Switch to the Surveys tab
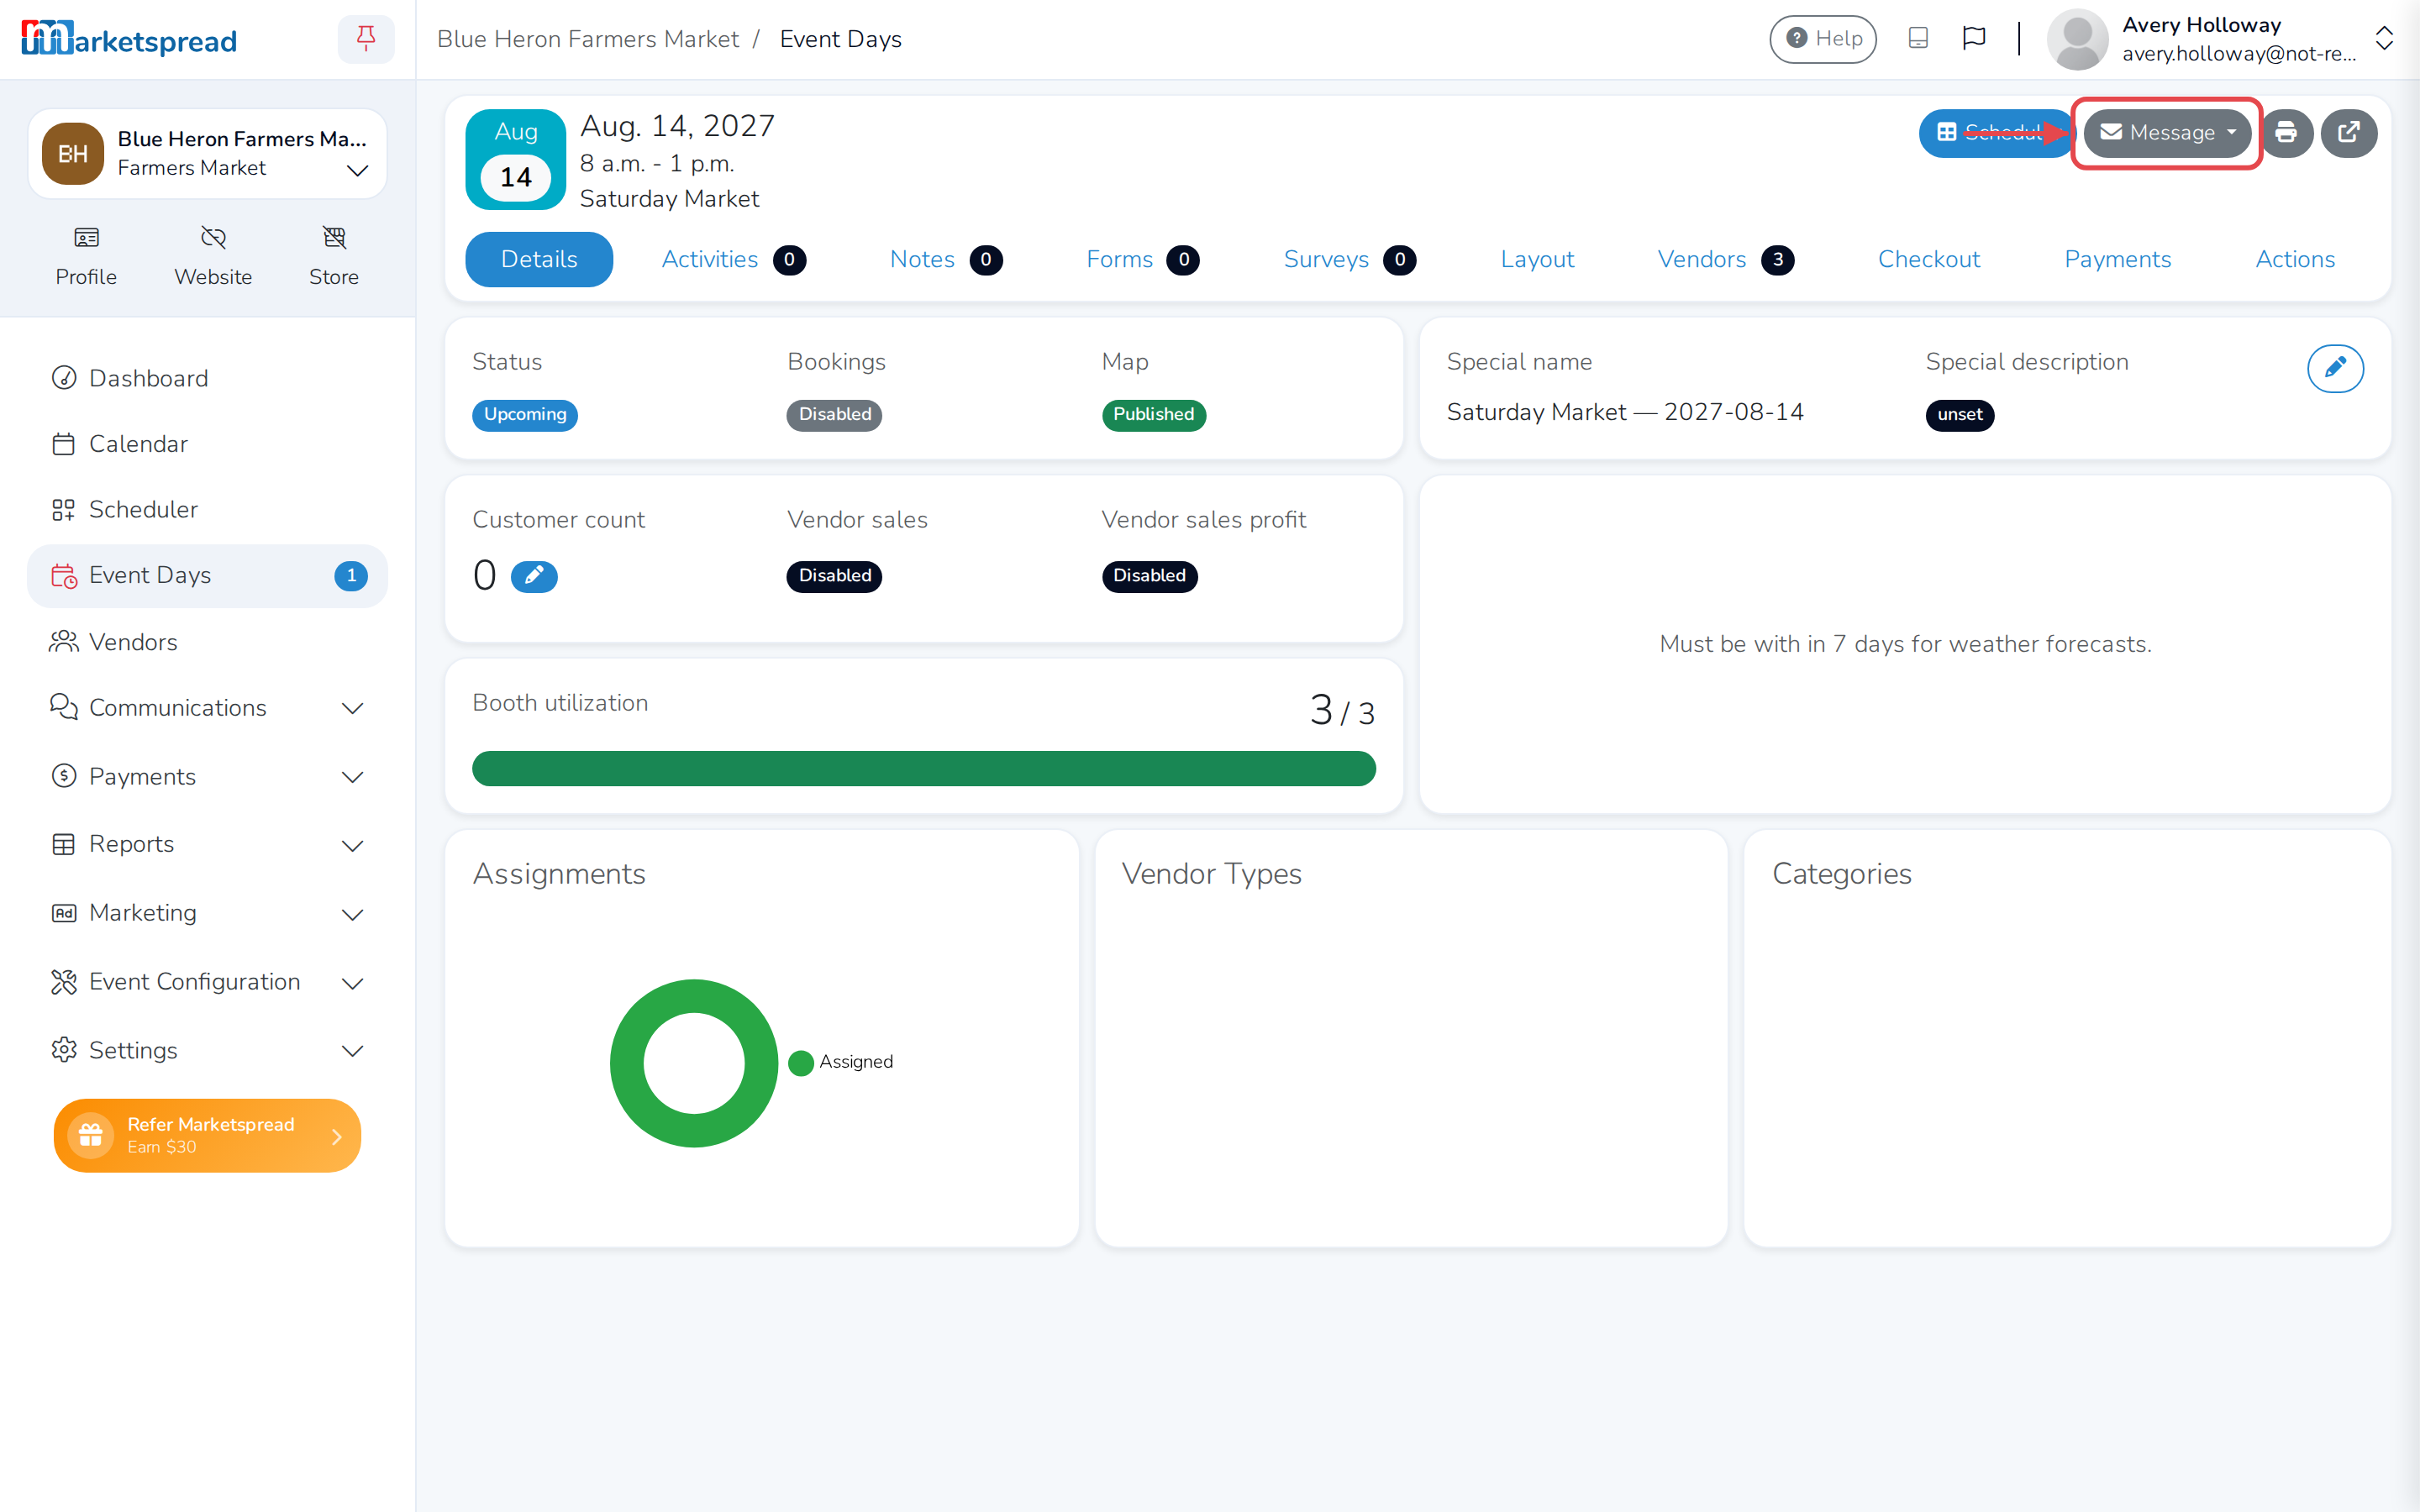Screen dimensions: 2420x1512 click(1349, 259)
